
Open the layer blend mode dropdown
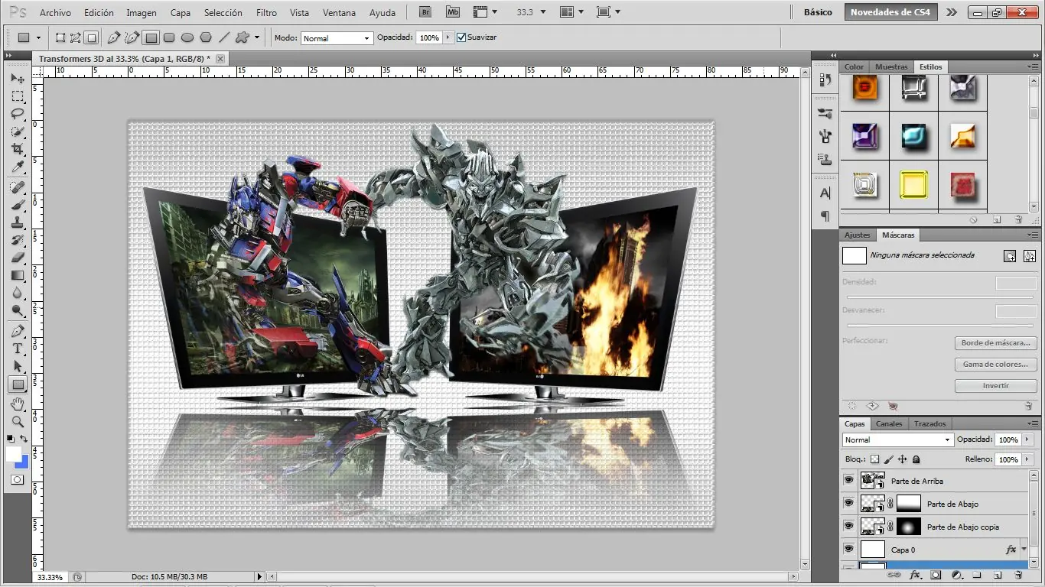pos(898,439)
